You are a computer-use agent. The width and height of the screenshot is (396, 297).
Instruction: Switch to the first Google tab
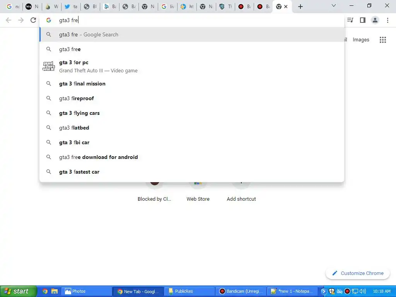click(x=13, y=7)
